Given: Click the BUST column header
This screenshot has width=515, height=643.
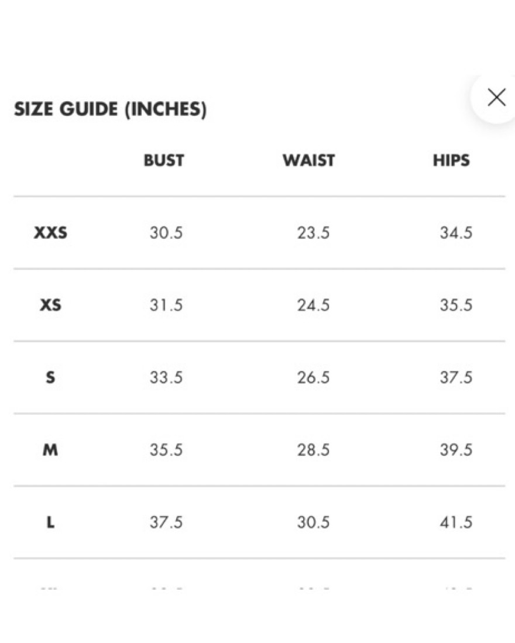Looking at the screenshot, I should (x=164, y=160).
